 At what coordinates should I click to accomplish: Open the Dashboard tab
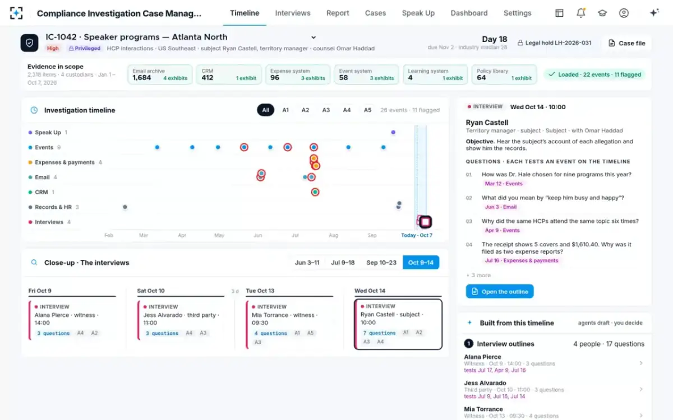pos(469,13)
